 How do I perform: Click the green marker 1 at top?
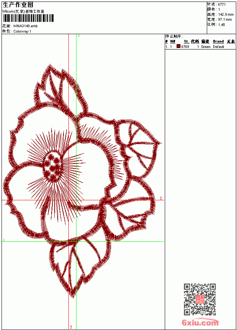click(x=79, y=36)
